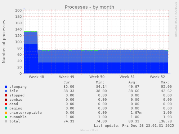Click the zombie legend color swatch
The height and width of the screenshot is (134, 179).
coord(6,100)
